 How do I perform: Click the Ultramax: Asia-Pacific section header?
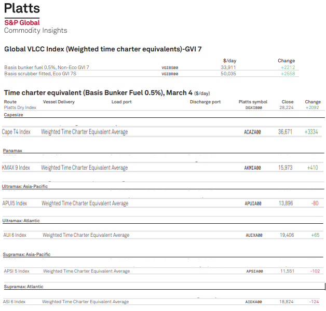click(x=25, y=186)
